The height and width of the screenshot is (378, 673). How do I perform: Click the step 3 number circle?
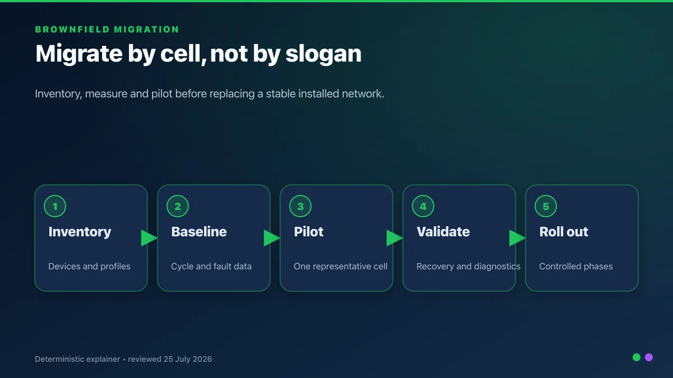[301, 206]
